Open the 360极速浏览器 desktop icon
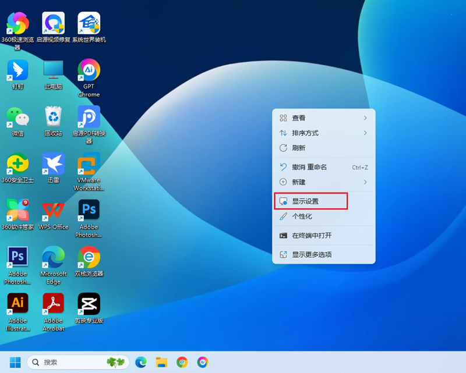Screen dimensions: 466x373 point(18,23)
